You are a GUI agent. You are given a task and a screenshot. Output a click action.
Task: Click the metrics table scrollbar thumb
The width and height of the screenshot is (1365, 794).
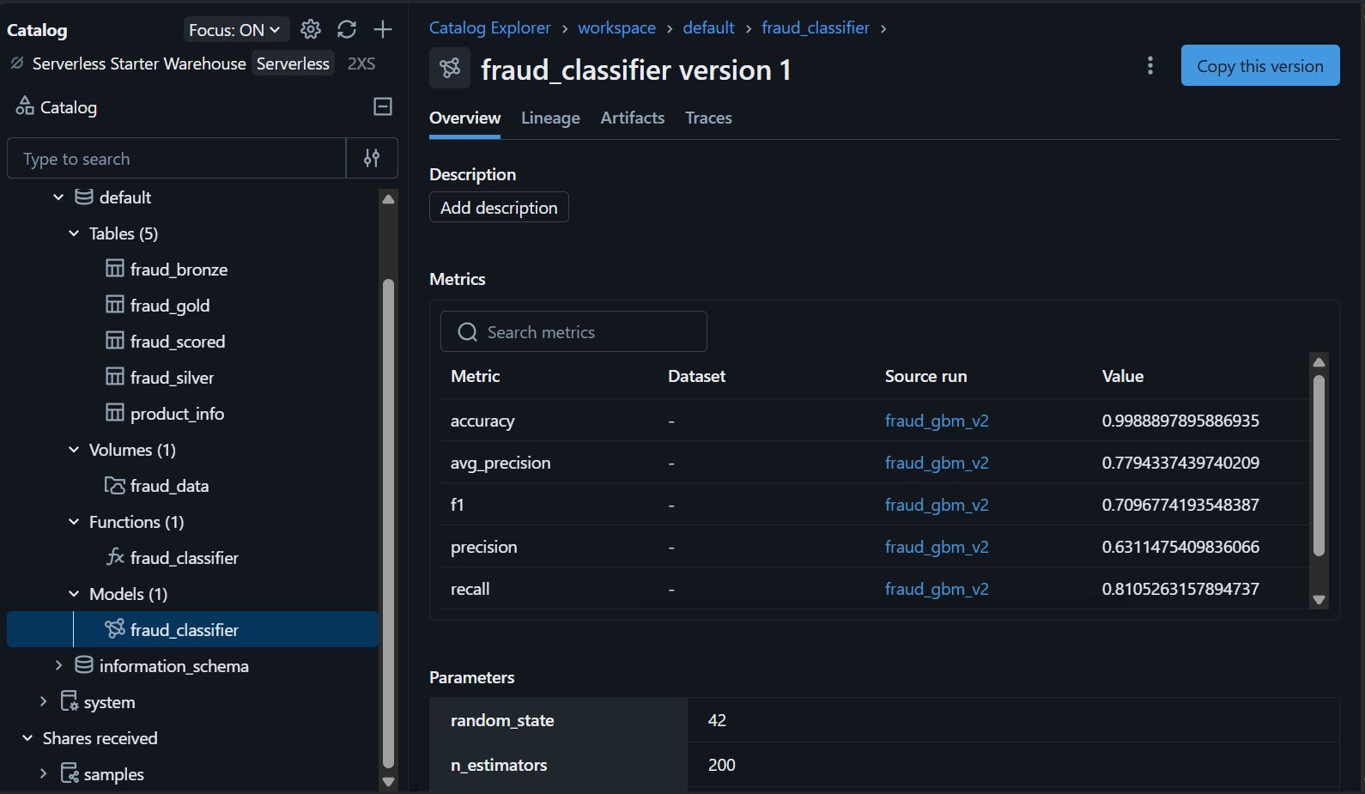pos(1319,466)
